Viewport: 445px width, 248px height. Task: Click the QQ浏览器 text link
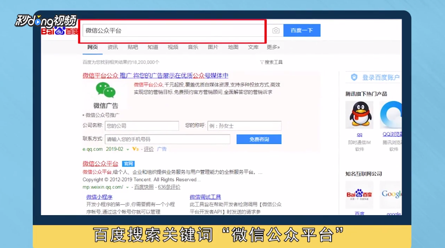pyautogui.click(x=392, y=134)
